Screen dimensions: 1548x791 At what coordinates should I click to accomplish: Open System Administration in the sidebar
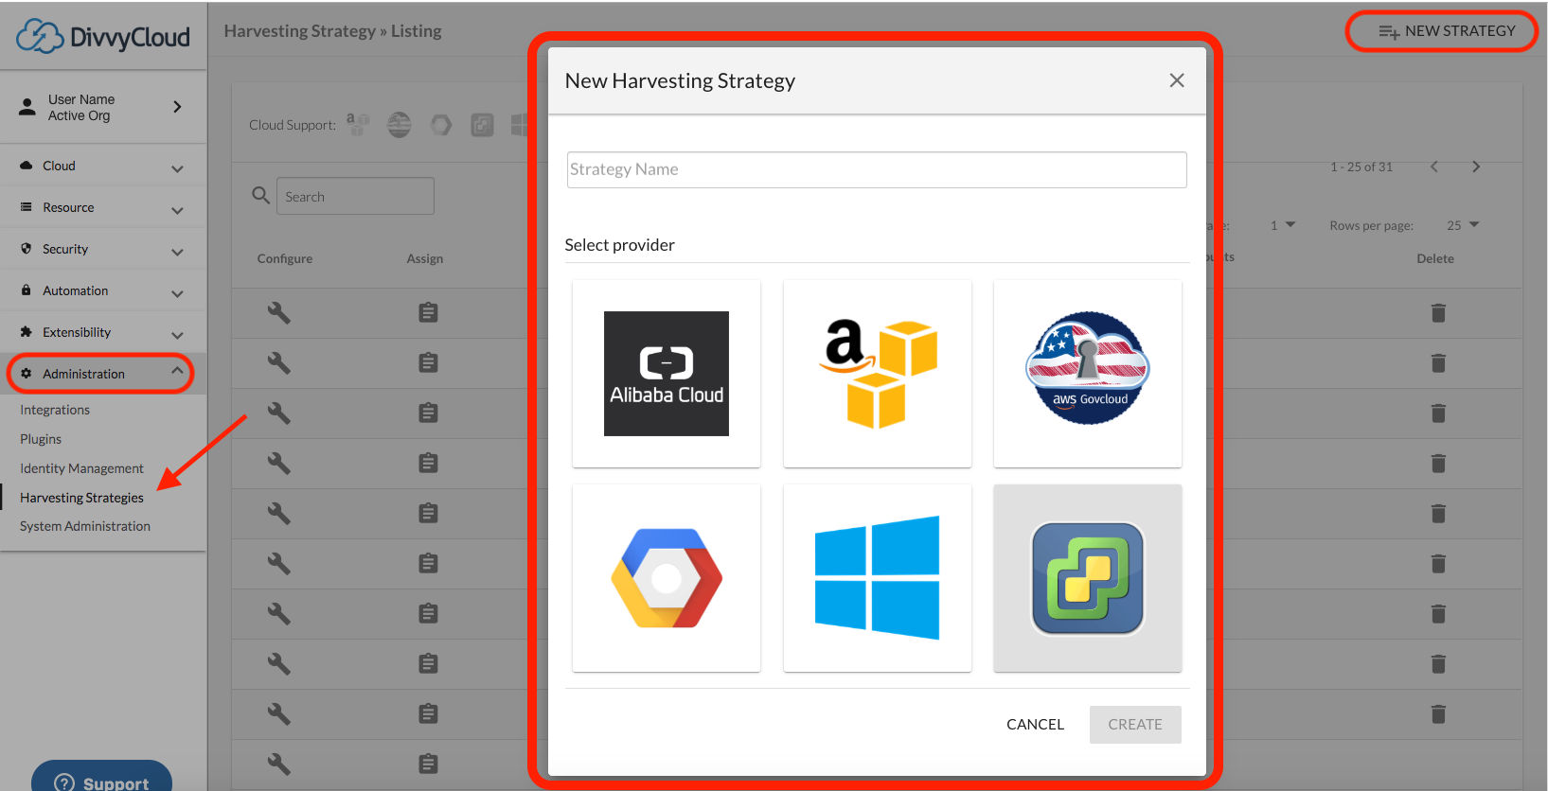(85, 526)
